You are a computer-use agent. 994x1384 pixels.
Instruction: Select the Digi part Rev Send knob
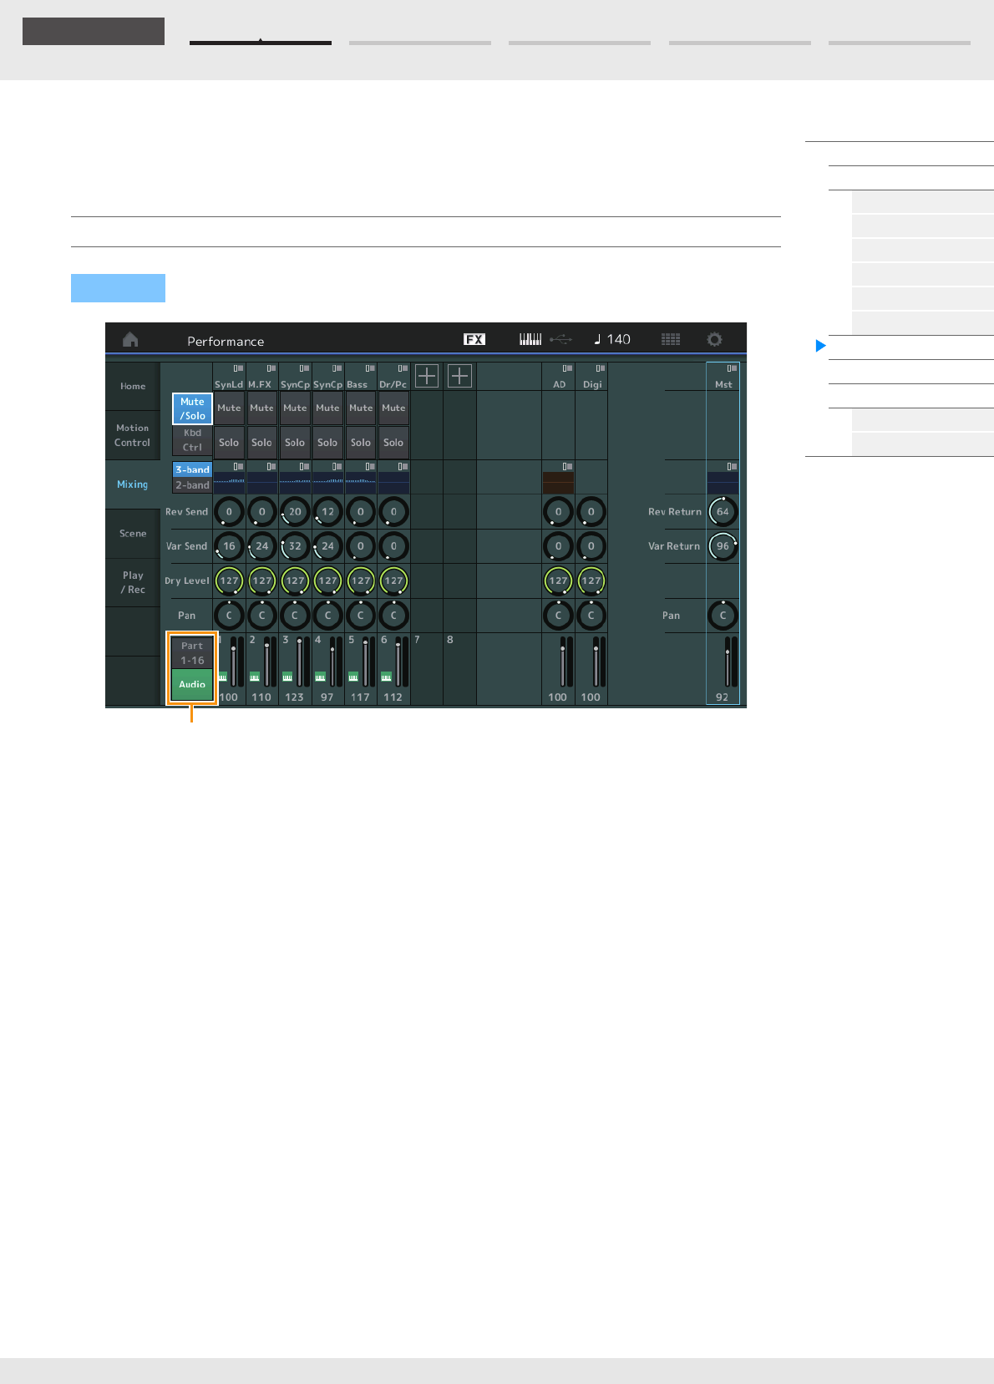coord(591,512)
